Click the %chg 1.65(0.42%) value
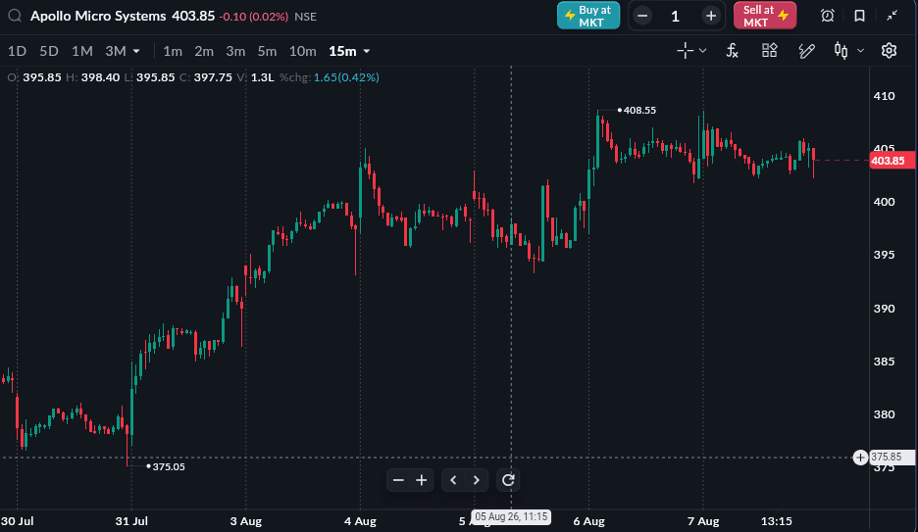This screenshot has height=532, width=918. [346, 77]
